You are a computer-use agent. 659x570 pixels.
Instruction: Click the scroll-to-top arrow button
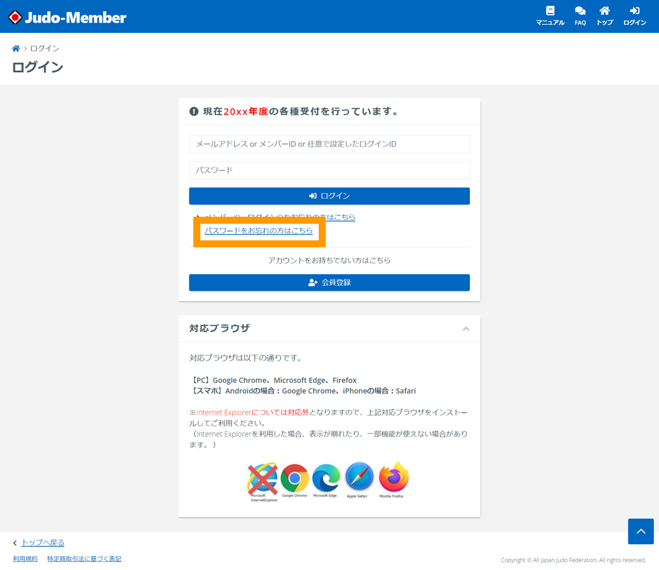point(640,531)
